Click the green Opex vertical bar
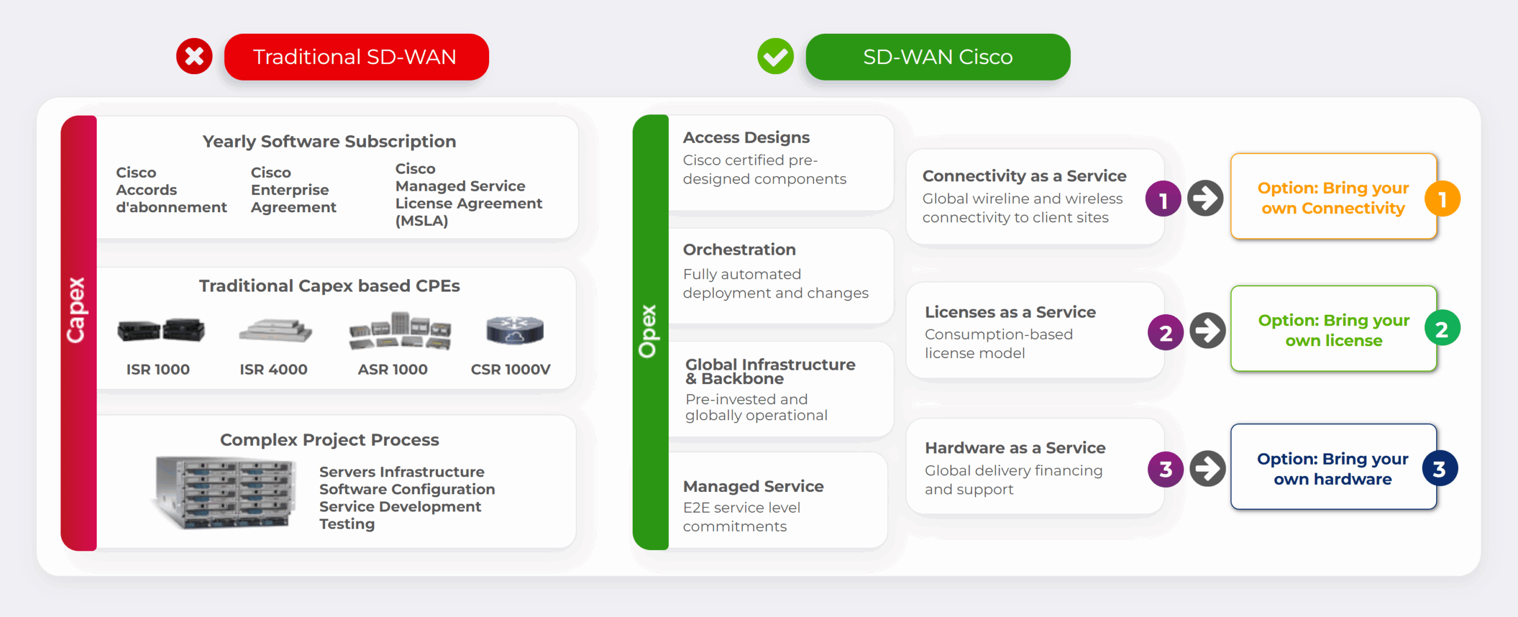Screen dimensions: 1518x617 click(x=650, y=332)
